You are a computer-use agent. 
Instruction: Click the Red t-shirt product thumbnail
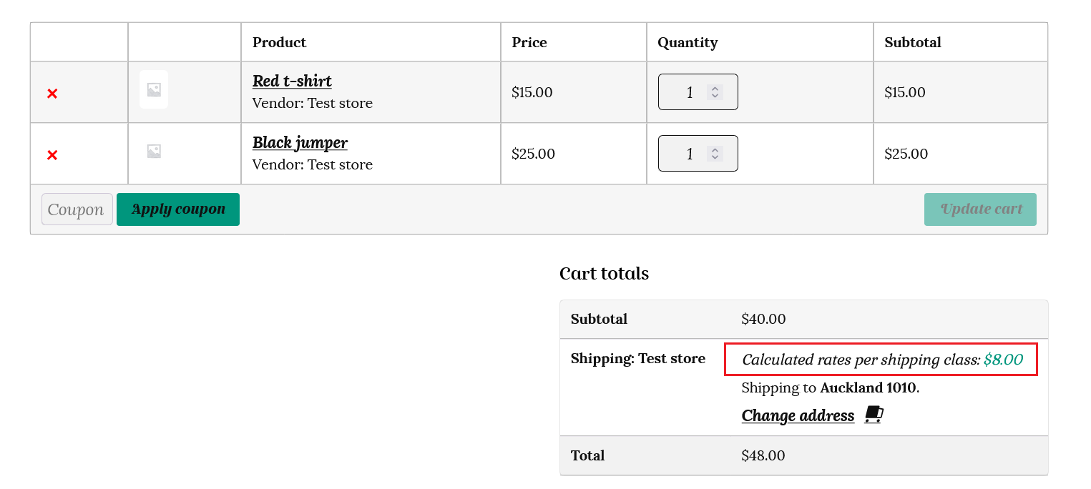click(154, 90)
